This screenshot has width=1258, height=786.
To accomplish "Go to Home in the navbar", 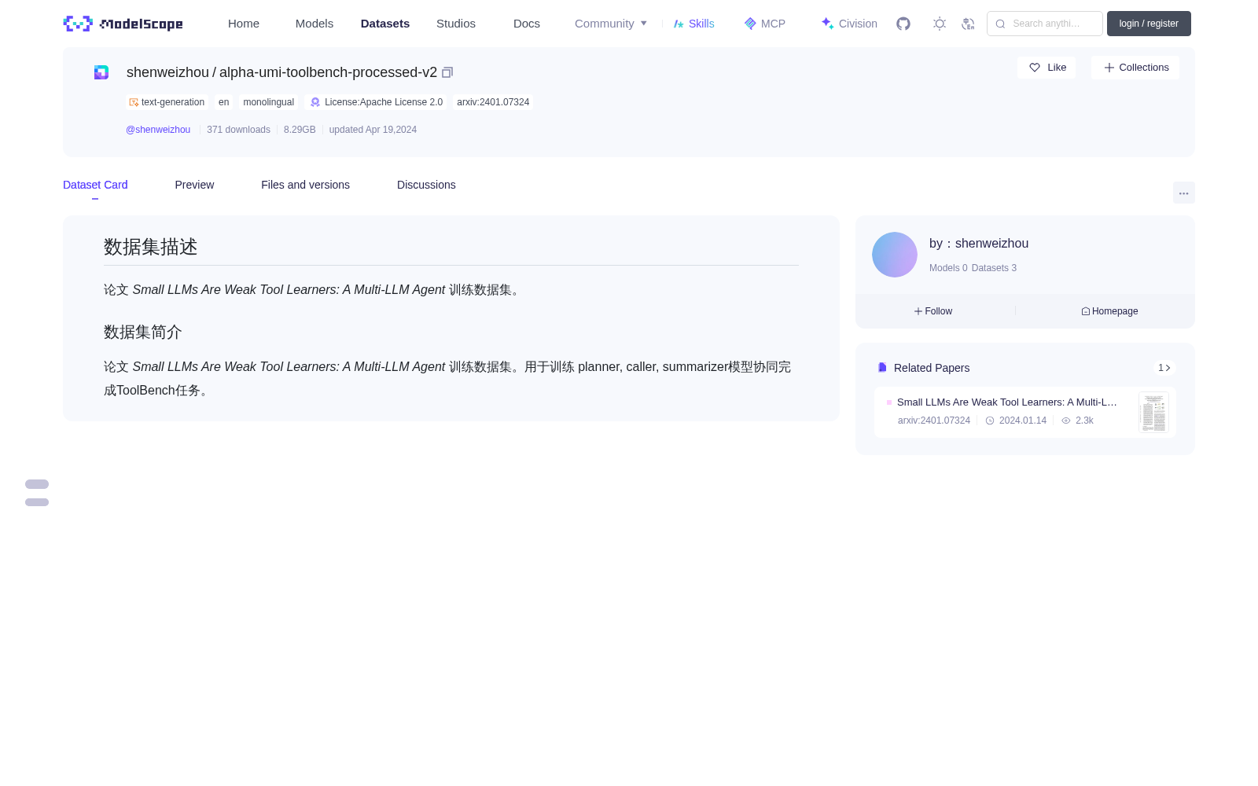I will [x=244, y=24].
